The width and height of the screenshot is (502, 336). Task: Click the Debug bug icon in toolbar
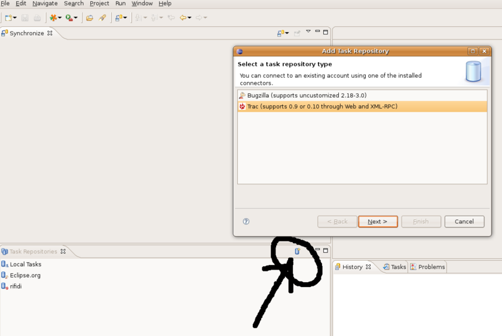tap(53, 18)
